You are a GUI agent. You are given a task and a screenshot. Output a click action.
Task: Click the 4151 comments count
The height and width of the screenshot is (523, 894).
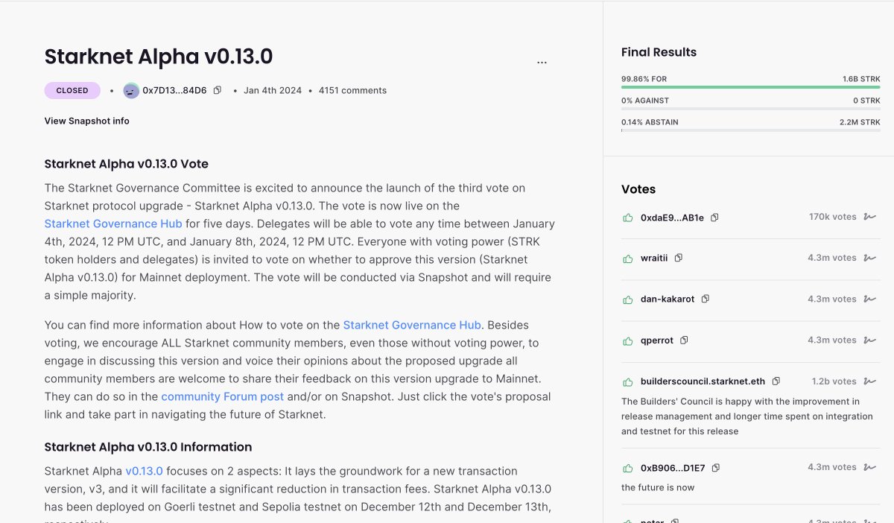(x=352, y=90)
